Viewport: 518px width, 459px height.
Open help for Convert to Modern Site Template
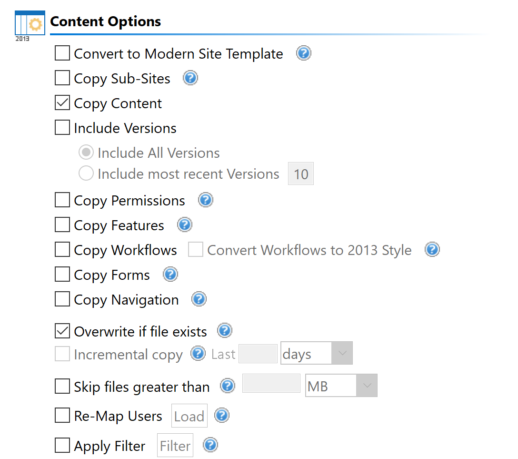click(303, 53)
